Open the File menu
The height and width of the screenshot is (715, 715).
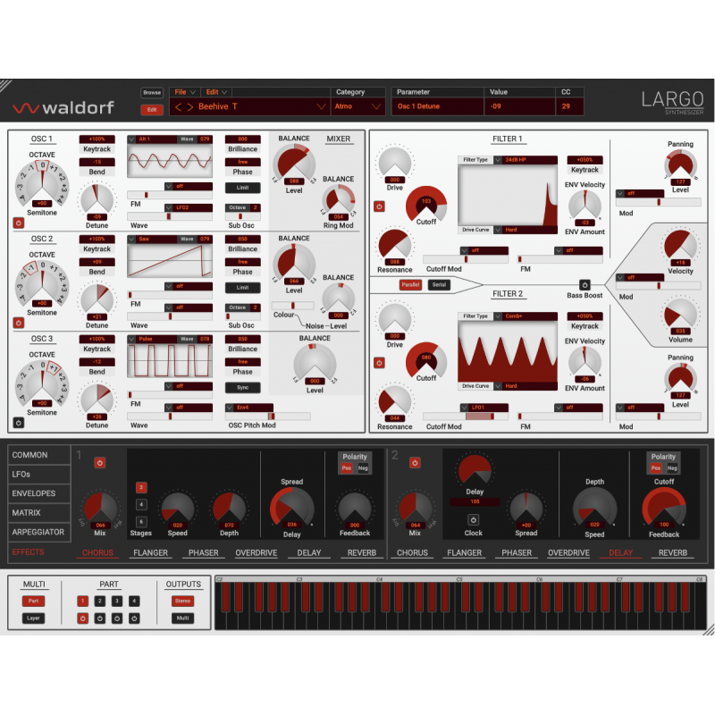181,91
